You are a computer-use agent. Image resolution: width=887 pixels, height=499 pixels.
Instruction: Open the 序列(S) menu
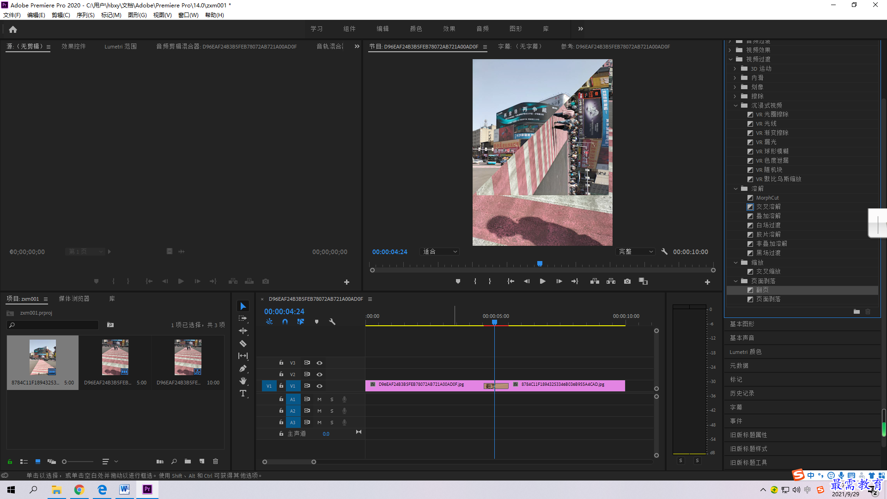pyautogui.click(x=85, y=15)
